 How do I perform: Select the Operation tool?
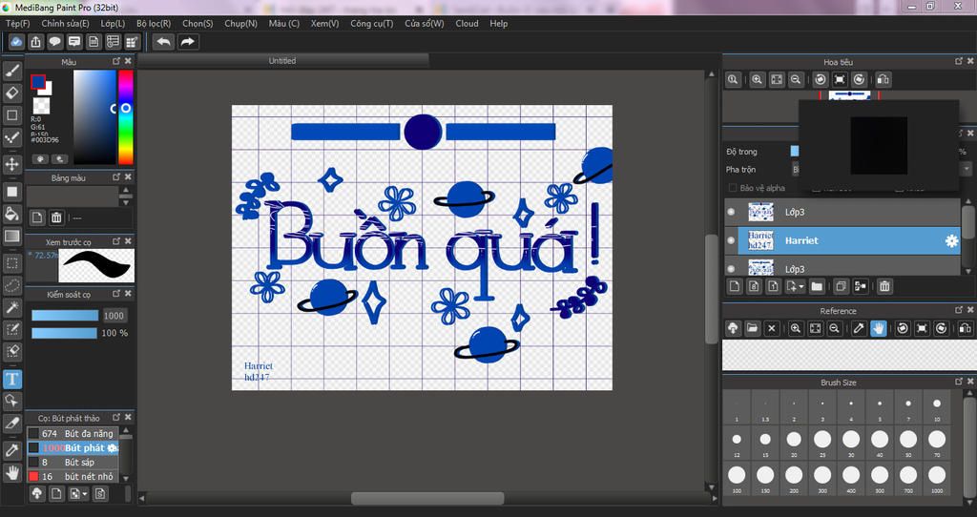click(11, 401)
